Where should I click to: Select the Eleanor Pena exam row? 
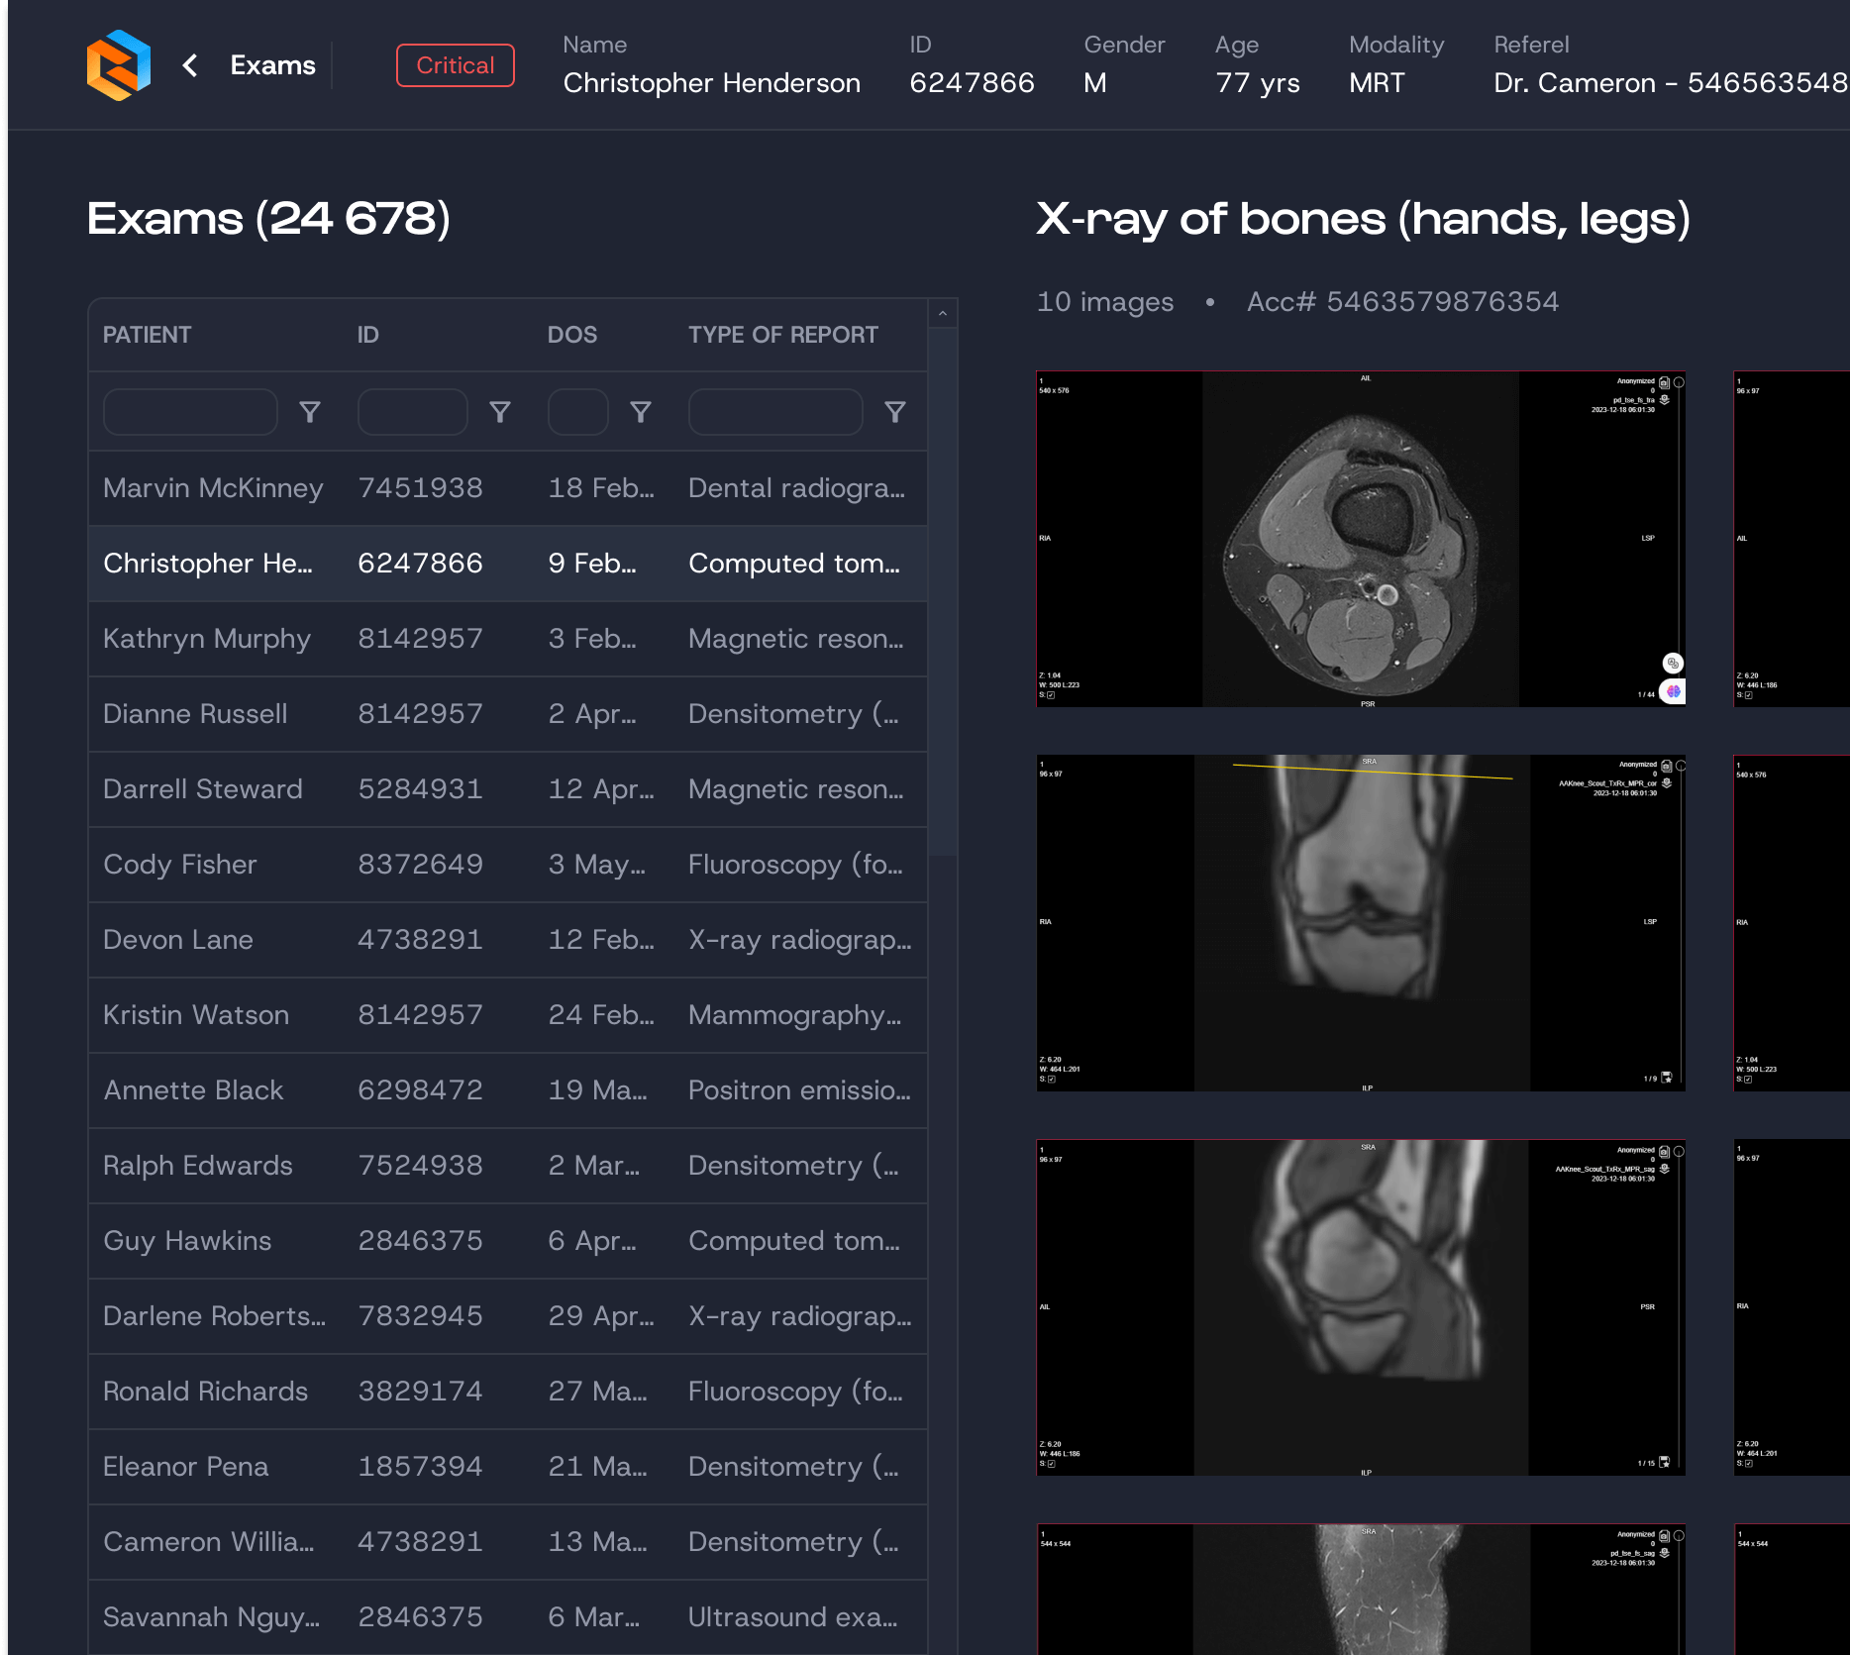point(507,1467)
